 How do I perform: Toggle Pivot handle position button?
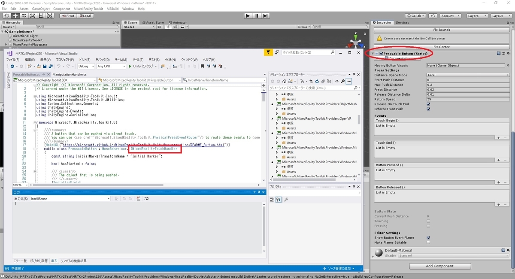(x=67, y=16)
